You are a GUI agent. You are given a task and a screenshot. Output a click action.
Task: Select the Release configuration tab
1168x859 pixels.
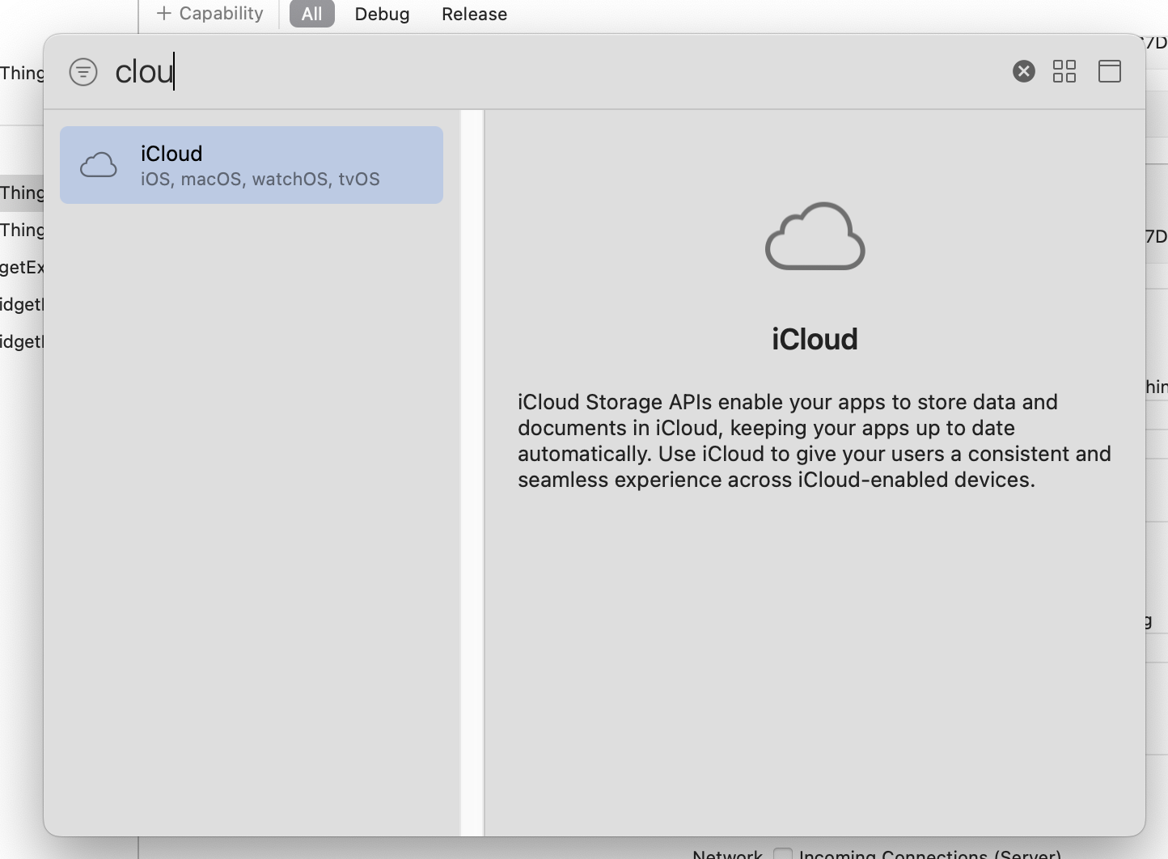[x=474, y=14]
